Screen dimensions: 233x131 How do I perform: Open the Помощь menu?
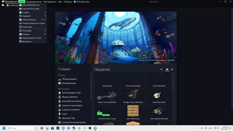pyautogui.click(x=68, y=1)
